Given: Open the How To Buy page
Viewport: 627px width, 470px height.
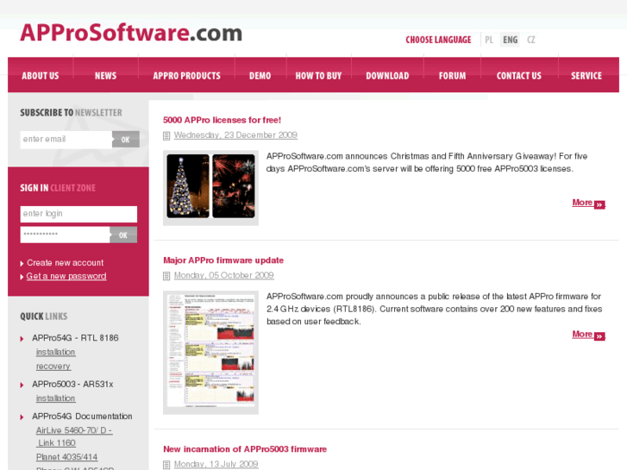Looking at the screenshot, I should click(x=318, y=76).
